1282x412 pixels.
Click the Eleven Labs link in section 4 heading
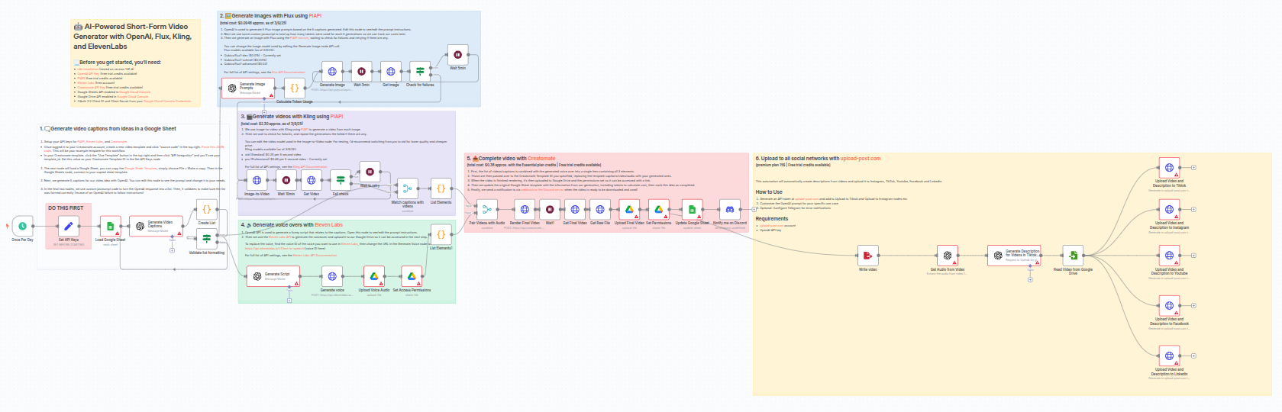tap(328, 225)
